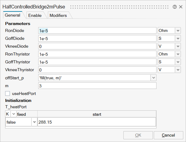Open the Modifiers tab
Viewport: 186px width, 142px height.
point(58,15)
